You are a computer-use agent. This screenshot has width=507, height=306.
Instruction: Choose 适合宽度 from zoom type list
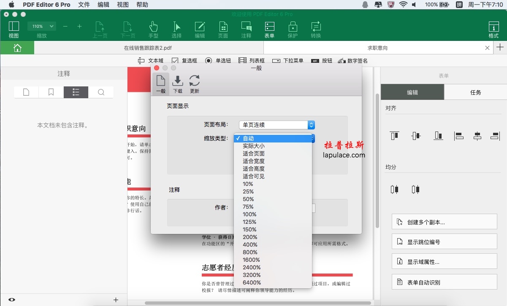pos(254,161)
